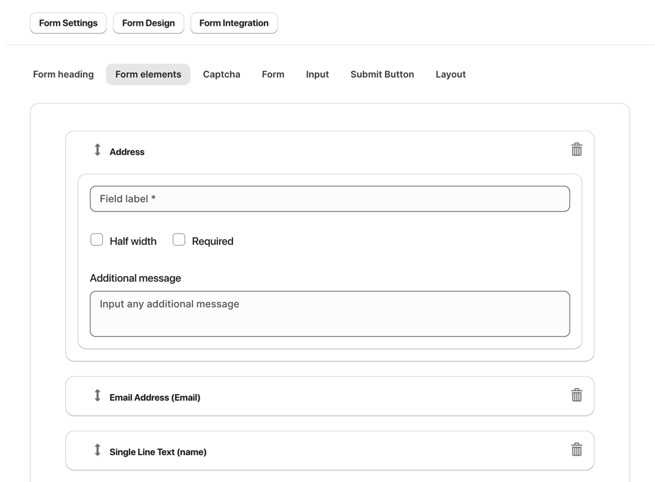Switch to the Form heading tab
The width and height of the screenshot is (655, 482).
[x=63, y=74]
